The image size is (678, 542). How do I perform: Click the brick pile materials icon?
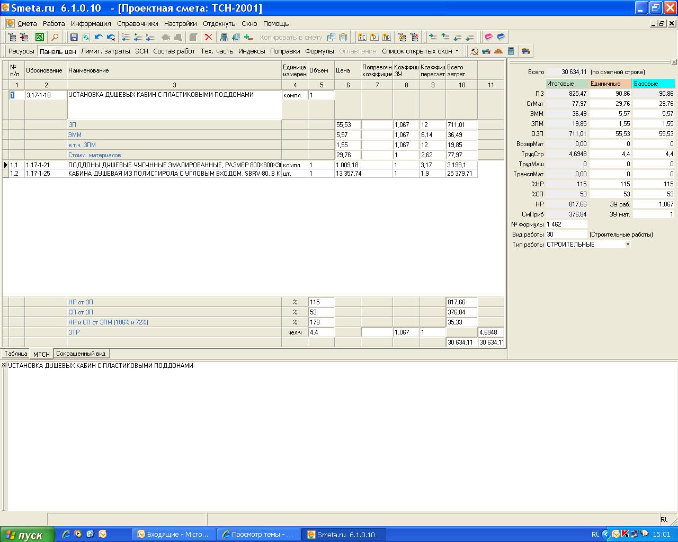498,51
